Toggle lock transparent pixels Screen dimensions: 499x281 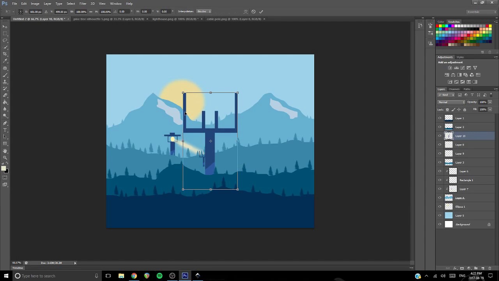click(447, 110)
